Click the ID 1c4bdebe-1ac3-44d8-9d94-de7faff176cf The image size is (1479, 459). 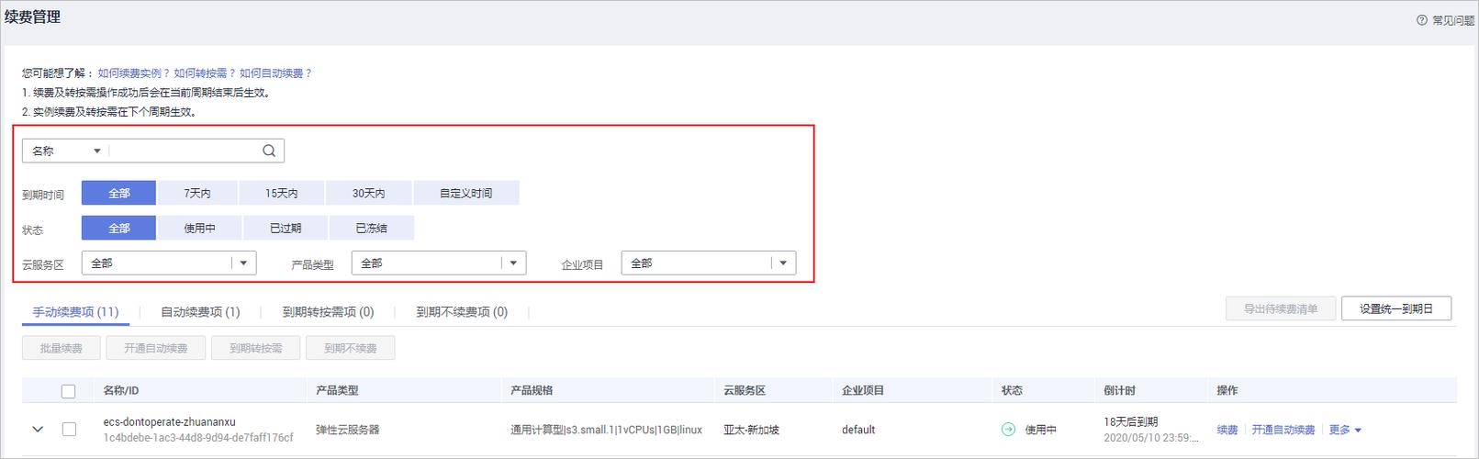(198, 438)
